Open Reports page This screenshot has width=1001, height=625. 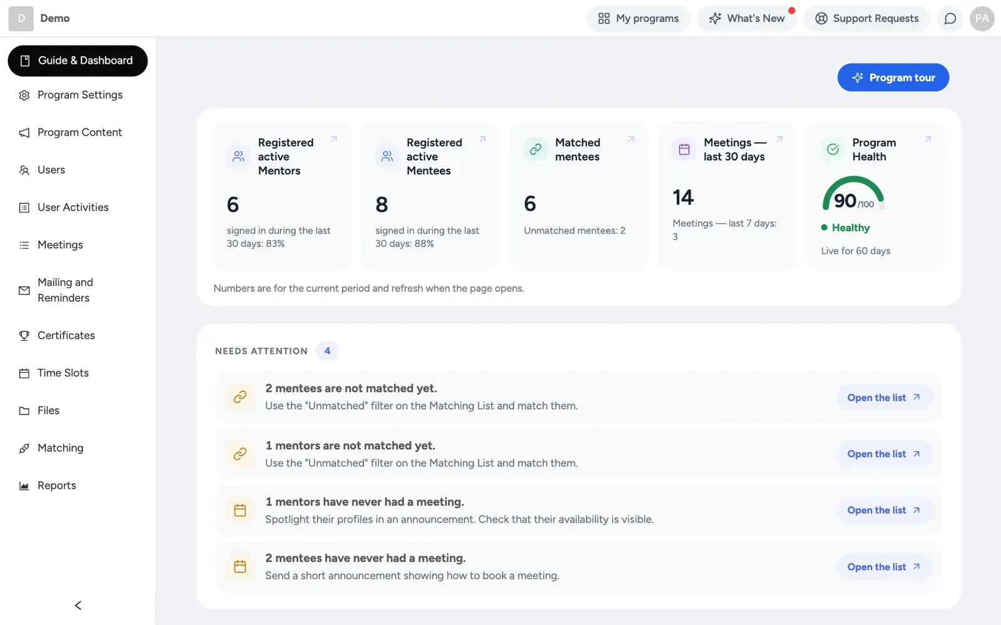(78, 486)
